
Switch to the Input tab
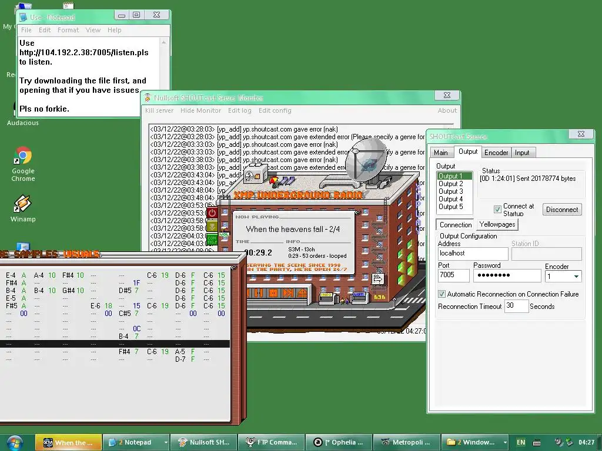(522, 153)
